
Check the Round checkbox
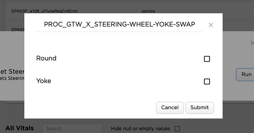207,59
